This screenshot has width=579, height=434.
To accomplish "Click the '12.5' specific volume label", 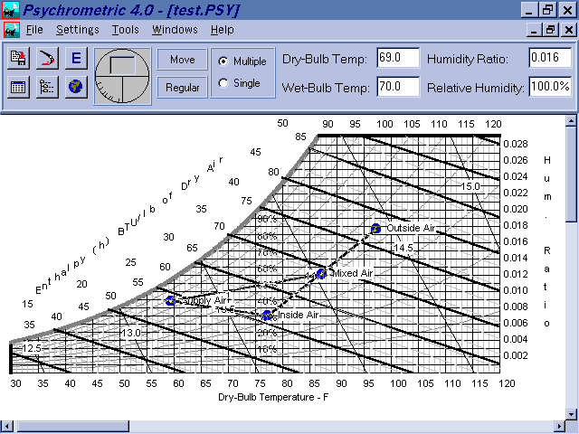I will (x=32, y=348).
